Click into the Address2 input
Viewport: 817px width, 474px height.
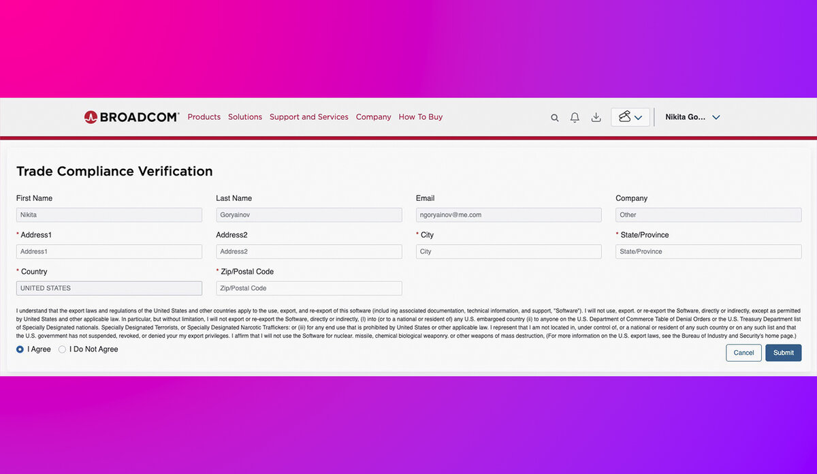tap(309, 251)
